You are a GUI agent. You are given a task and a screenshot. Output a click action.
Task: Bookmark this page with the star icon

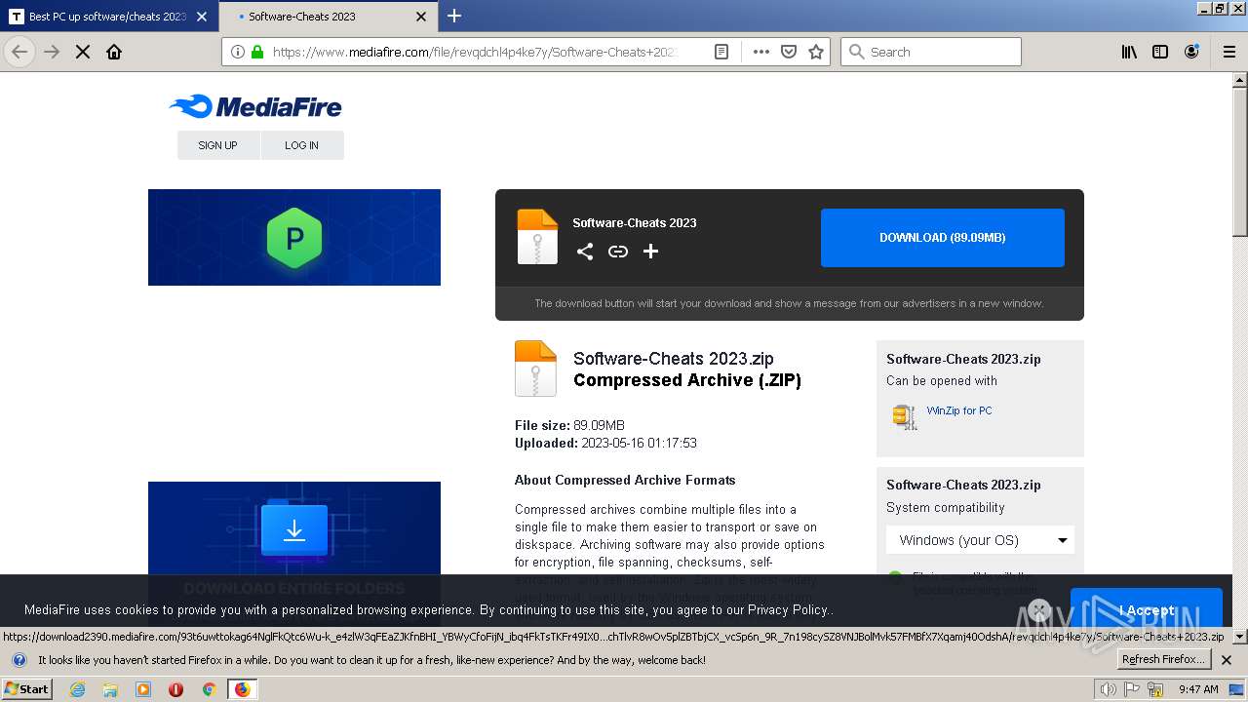816,52
